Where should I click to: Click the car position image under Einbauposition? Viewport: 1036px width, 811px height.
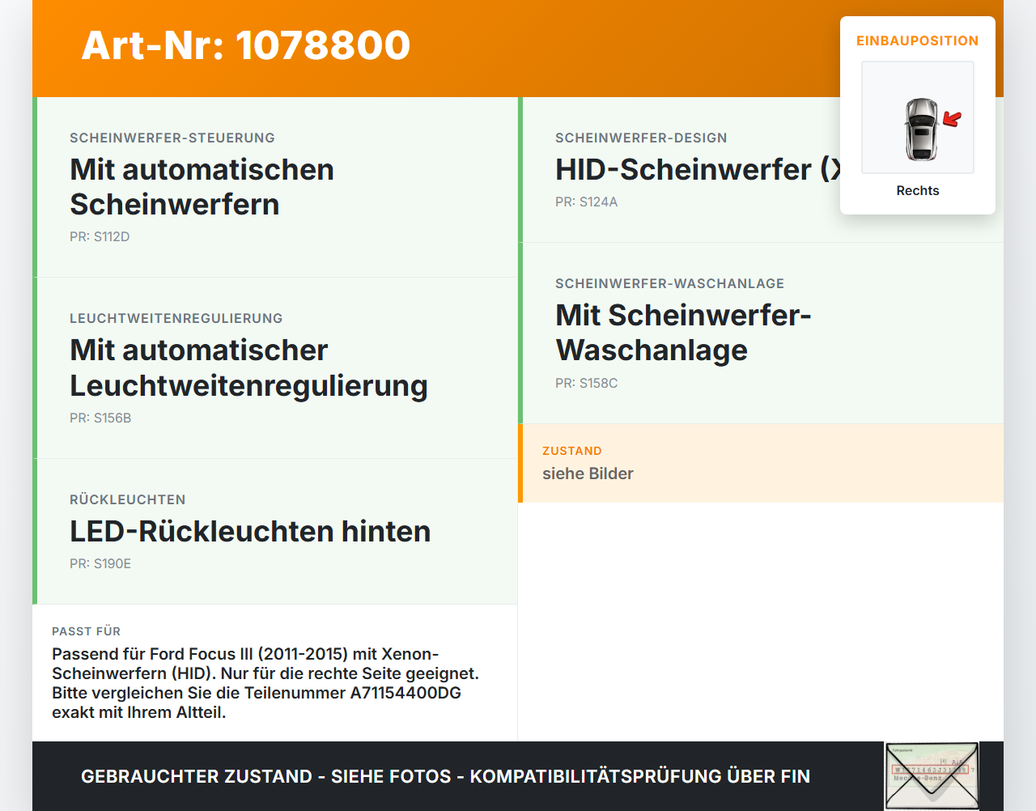pyautogui.click(x=918, y=117)
